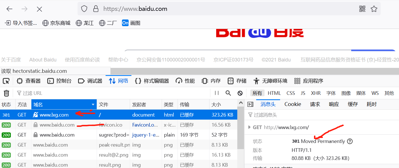This screenshot has width=399, height=168.
Task: Click the 关于百度 footer link
Action: [x=11, y=60]
